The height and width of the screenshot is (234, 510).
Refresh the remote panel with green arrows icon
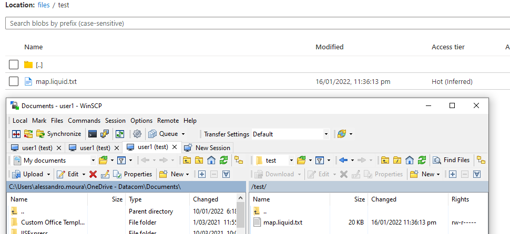tap(422, 161)
